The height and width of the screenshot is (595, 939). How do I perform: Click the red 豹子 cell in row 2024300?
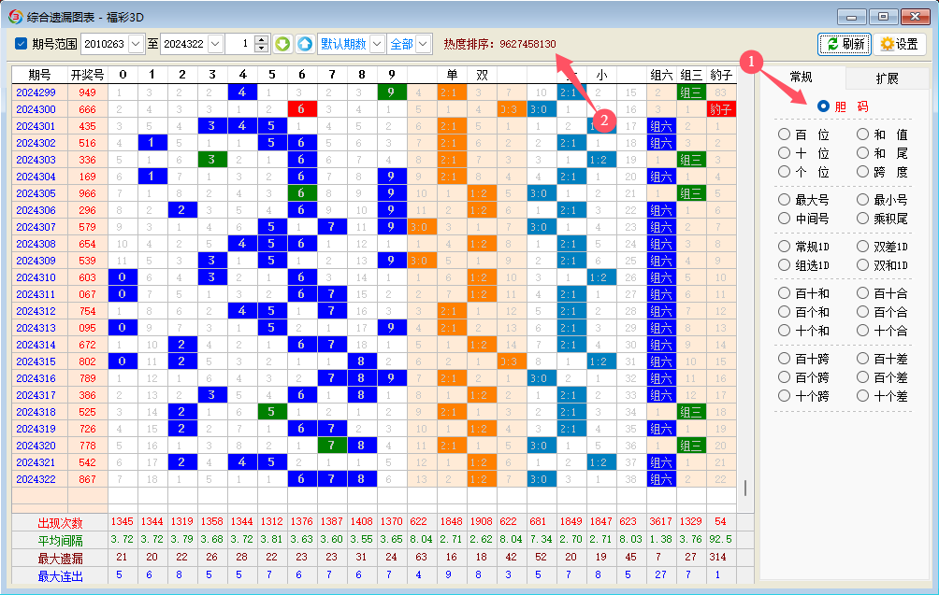point(720,109)
